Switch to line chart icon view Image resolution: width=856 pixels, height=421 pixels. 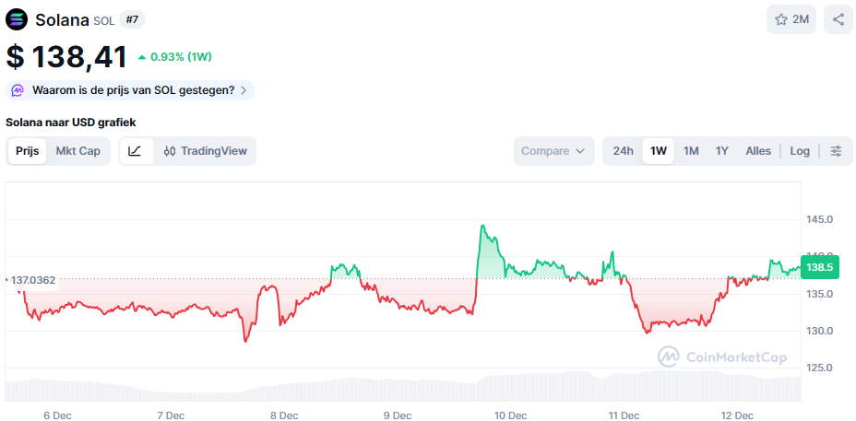click(x=135, y=151)
